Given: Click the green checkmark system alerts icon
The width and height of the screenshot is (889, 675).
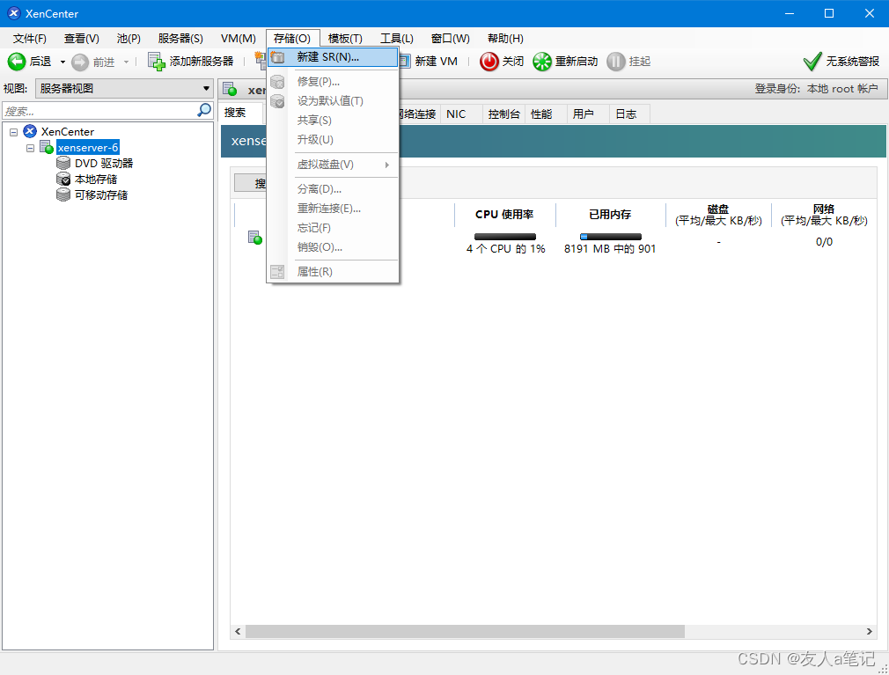Looking at the screenshot, I should [812, 62].
